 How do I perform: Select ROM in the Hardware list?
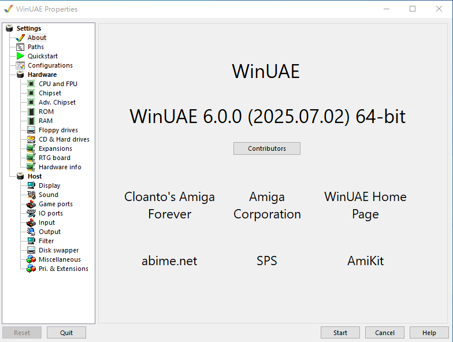tap(46, 111)
